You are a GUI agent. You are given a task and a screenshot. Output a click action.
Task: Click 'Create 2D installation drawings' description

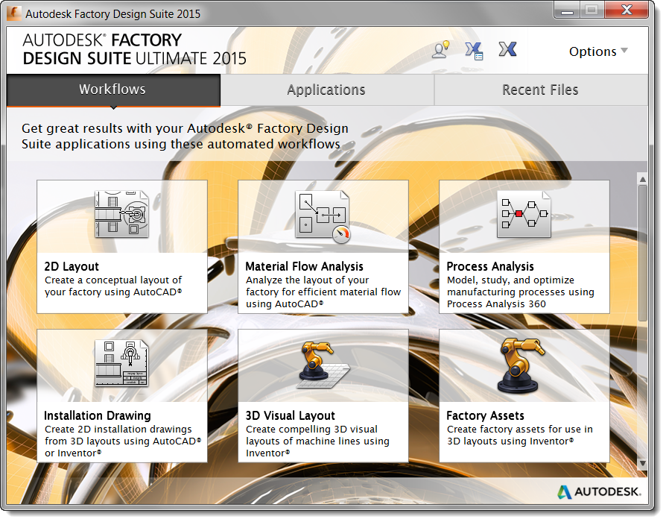123,441
